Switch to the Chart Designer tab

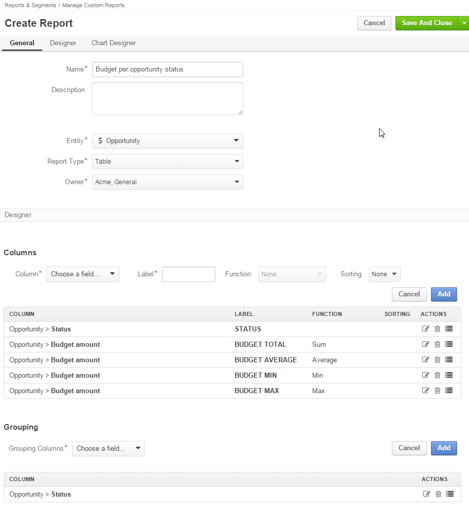[x=114, y=43]
